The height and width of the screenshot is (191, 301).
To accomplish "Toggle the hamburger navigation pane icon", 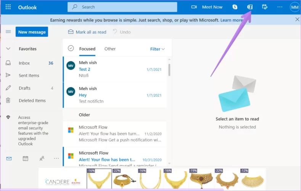I will pos(8,32).
